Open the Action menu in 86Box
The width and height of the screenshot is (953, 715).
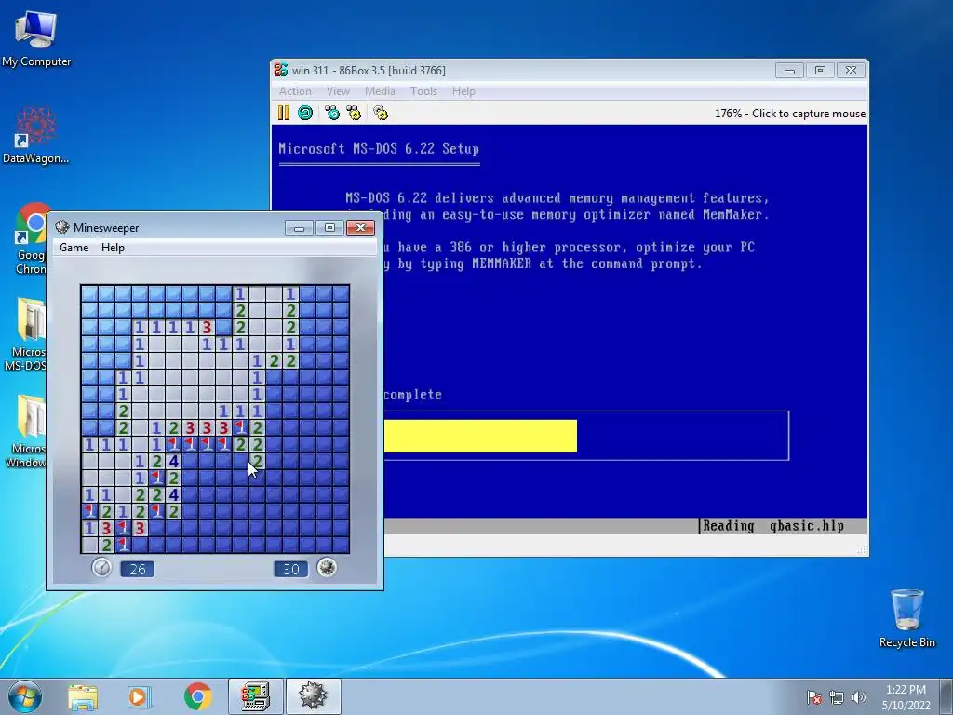click(x=295, y=91)
